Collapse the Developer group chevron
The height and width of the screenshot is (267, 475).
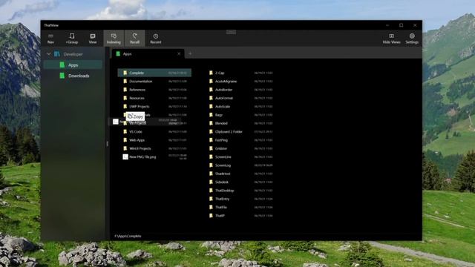click(48, 54)
